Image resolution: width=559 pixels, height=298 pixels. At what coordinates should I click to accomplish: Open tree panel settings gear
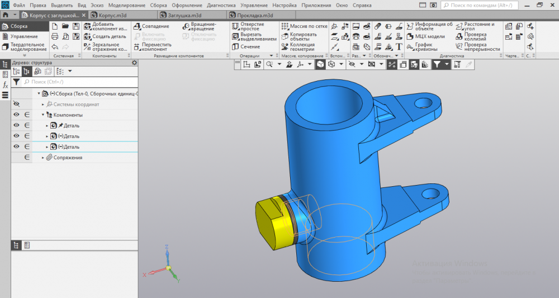(x=134, y=63)
